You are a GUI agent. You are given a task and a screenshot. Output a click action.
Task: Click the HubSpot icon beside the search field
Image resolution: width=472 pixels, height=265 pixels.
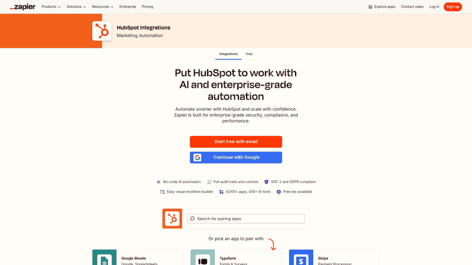(172, 218)
